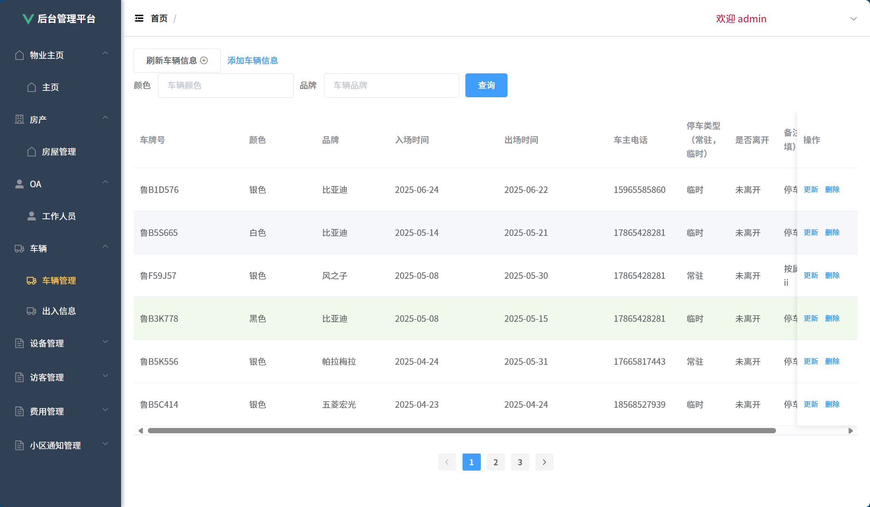The image size is (870, 507).
Task: Click 删除 for 鲁B5C414
Action: click(832, 404)
